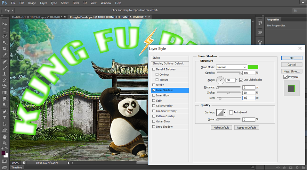Image resolution: width=307 pixels, height=171 pixels.
Task: Open the History panel icon
Action: 260,23
